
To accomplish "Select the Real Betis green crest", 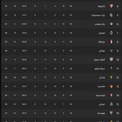I will tap(111, 24).
